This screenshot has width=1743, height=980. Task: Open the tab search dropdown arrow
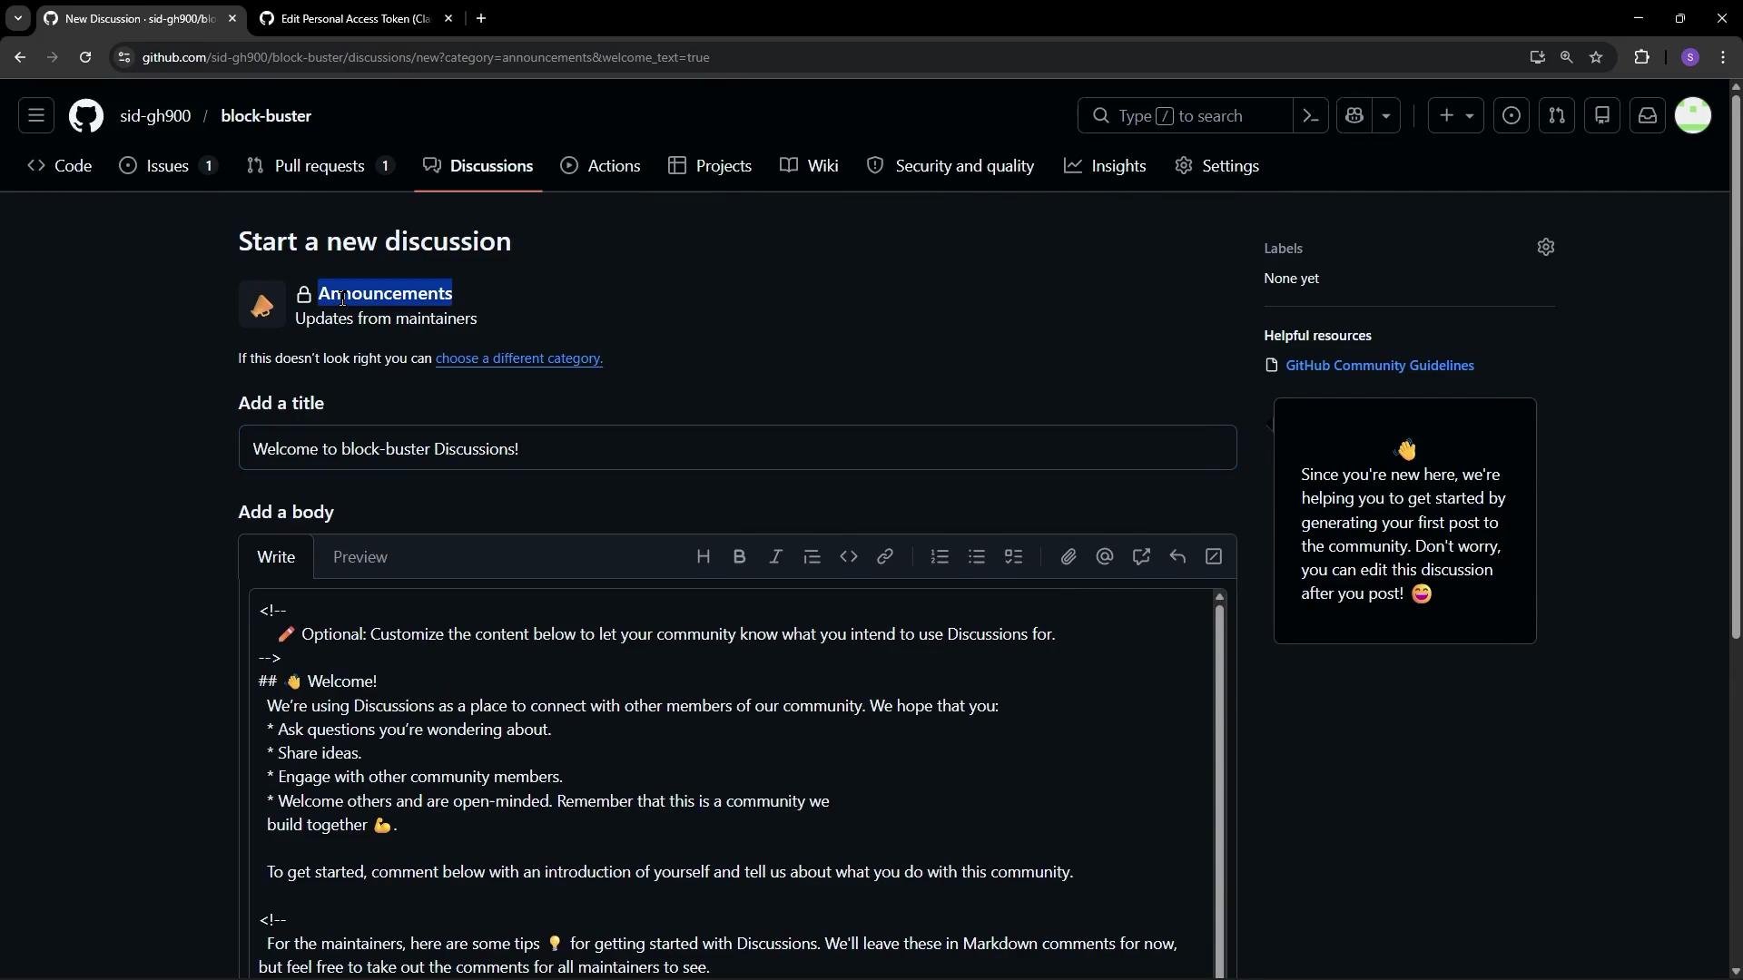[x=17, y=19]
